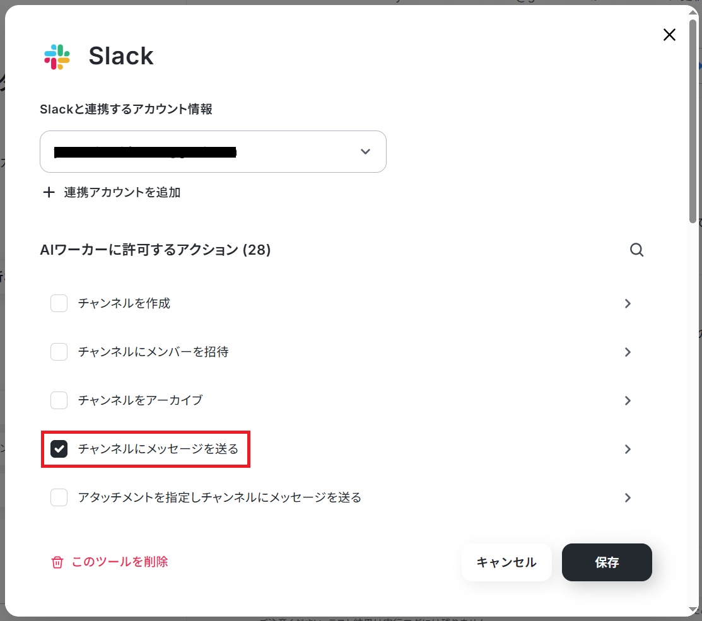702x621 pixels.
Task: Expand chevron beside チャンネルにメンバーを招待
Action: 628,352
